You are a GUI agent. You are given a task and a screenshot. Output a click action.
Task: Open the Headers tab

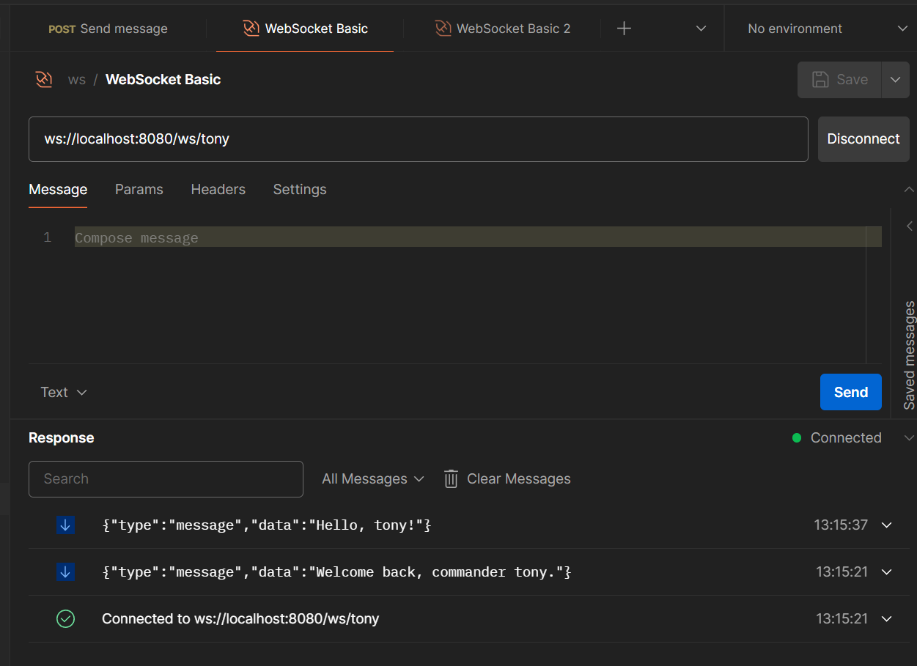[x=218, y=189]
